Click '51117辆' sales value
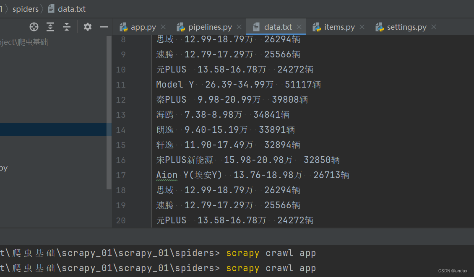The image size is (474, 277). tap(303, 85)
